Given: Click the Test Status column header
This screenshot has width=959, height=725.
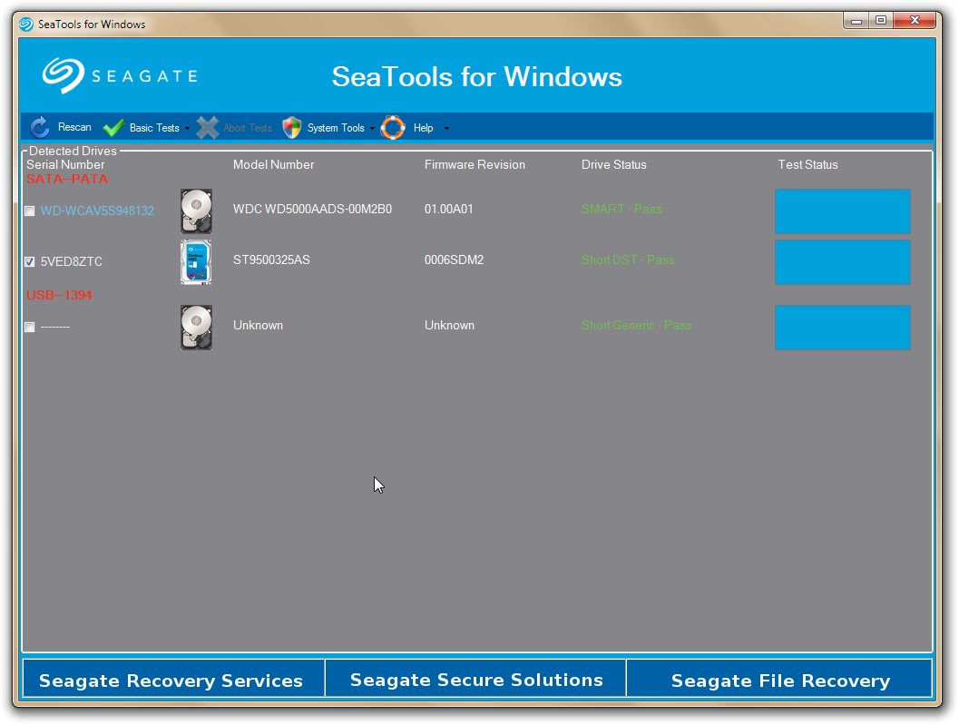Looking at the screenshot, I should 807,164.
